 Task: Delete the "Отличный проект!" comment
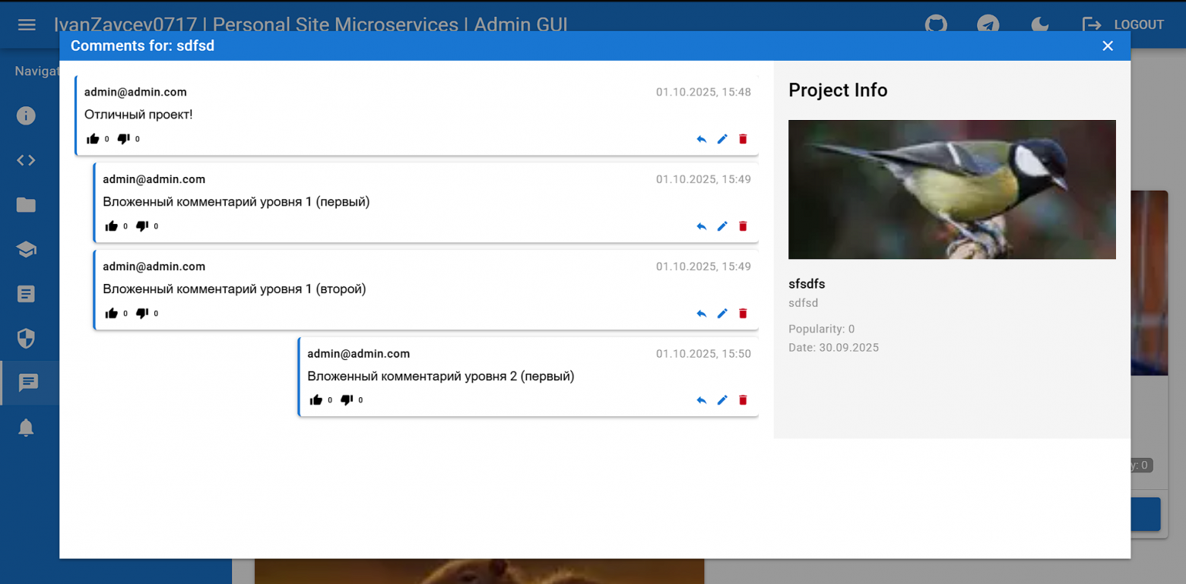[x=744, y=139]
